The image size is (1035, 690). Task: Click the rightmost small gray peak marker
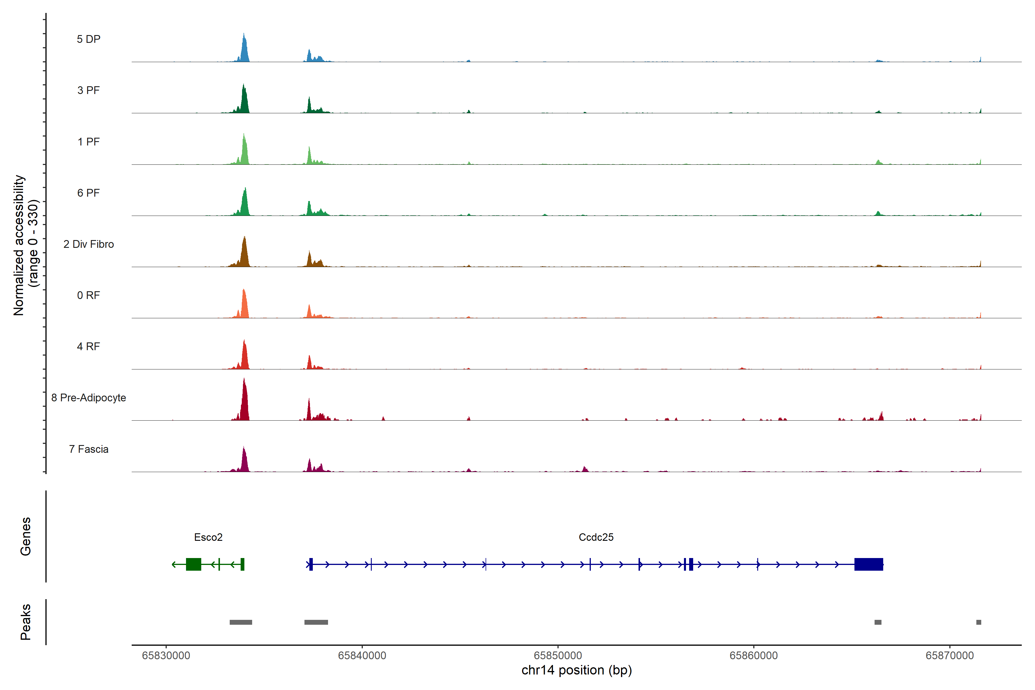[979, 622]
